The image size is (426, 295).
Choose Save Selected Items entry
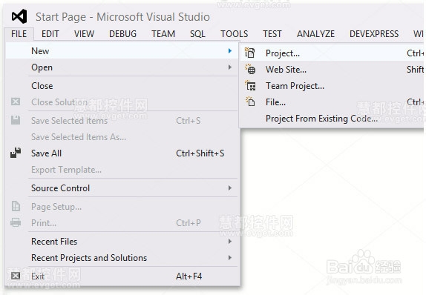tap(122, 121)
